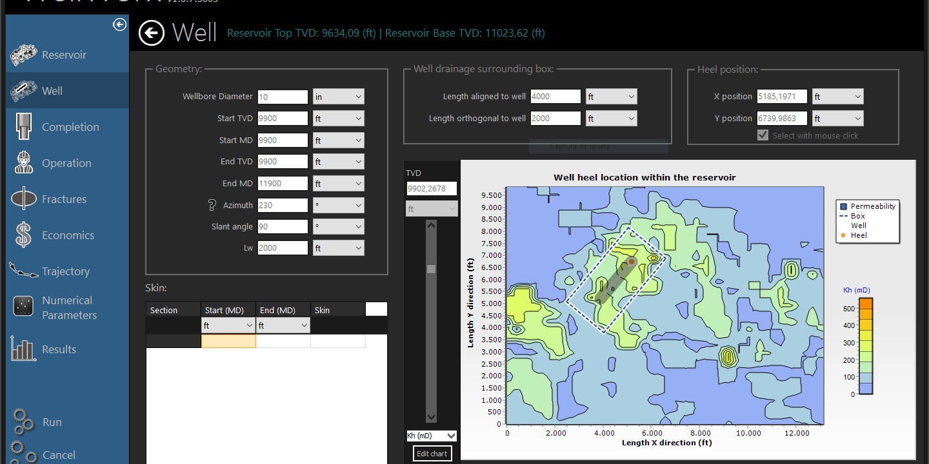This screenshot has height=464, width=929.
Task: Select the Completion pipe icon
Action: (24, 126)
